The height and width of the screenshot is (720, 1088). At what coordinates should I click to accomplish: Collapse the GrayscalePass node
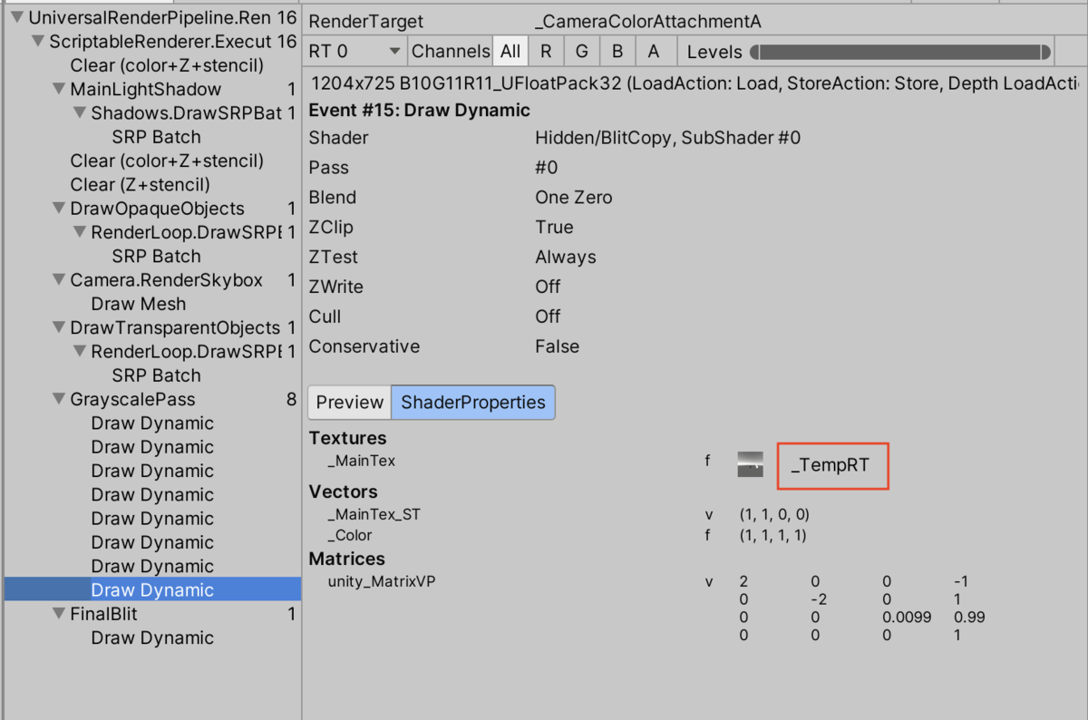click(x=59, y=399)
